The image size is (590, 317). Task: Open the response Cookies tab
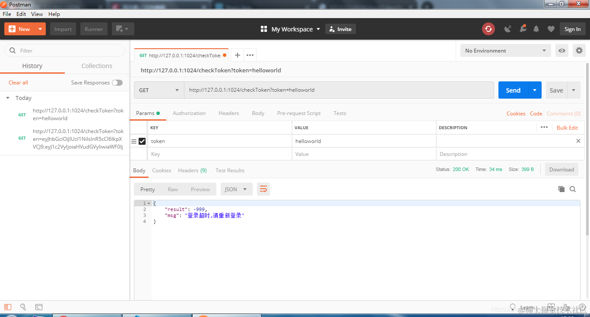pyautogui.click(x=162, y=171)
